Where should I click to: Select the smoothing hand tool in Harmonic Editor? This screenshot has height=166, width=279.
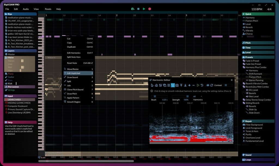point(165,85)
